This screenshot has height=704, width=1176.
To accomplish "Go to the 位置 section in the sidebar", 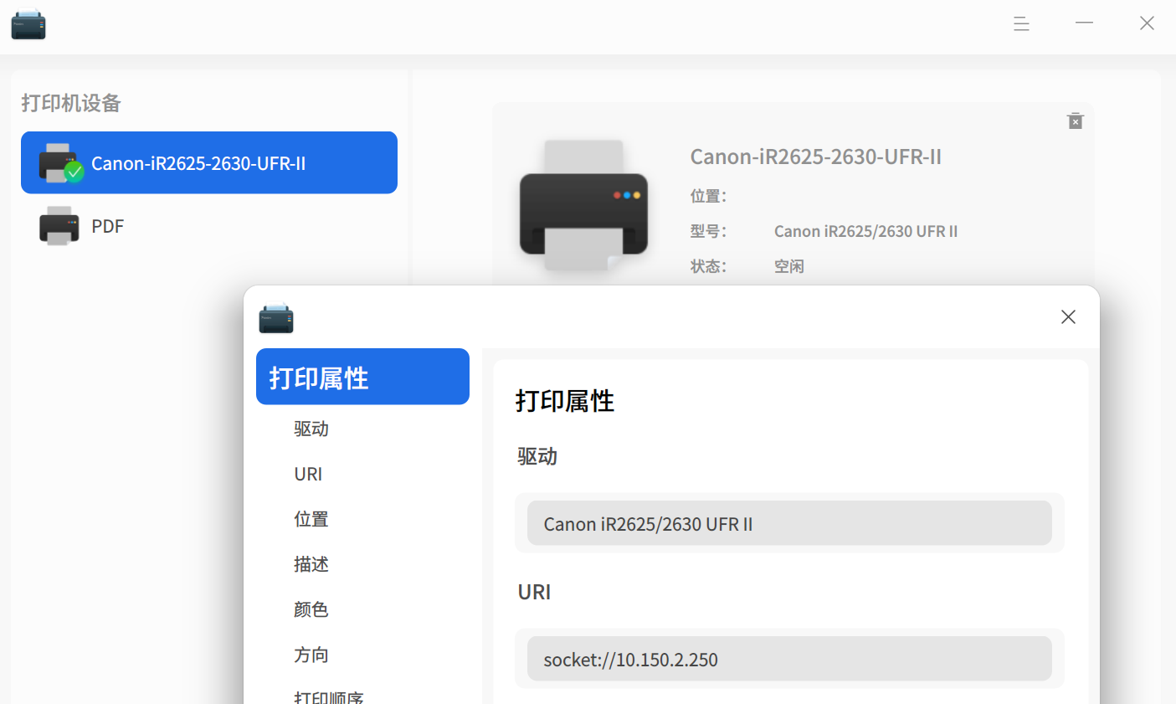I will (311, 519).
